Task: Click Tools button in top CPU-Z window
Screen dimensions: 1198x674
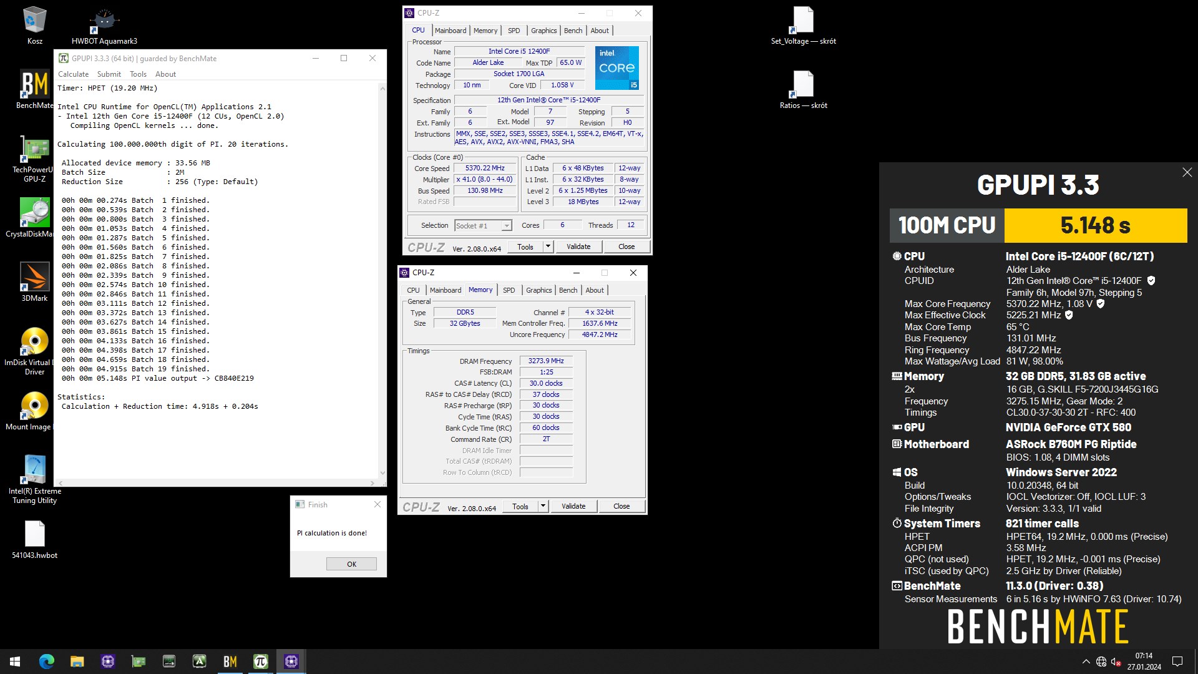Action: pyautogui.click(x=525, y=247)
